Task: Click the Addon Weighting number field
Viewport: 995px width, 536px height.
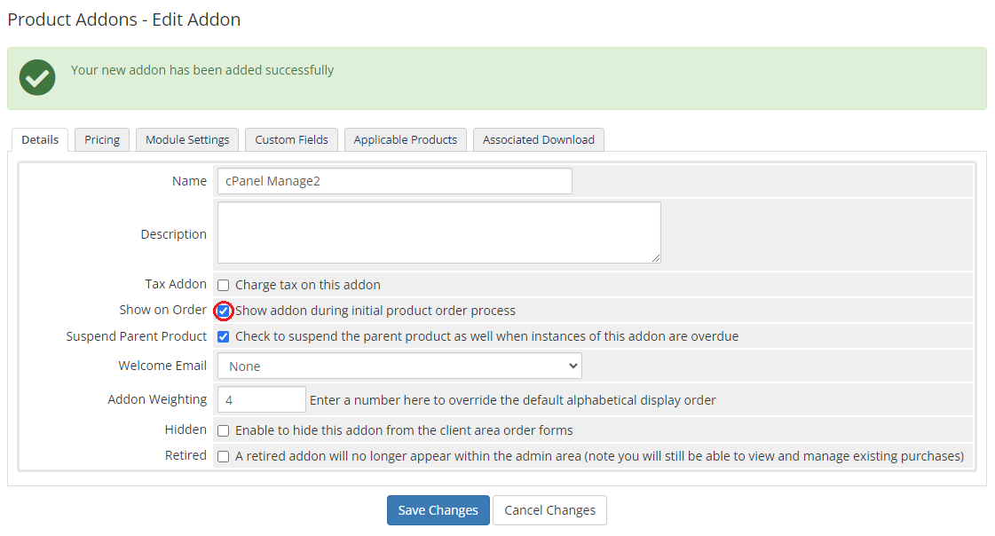Action: 262,400
